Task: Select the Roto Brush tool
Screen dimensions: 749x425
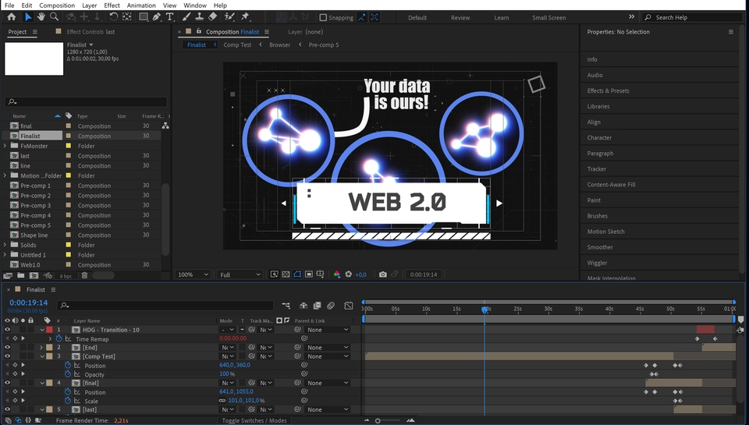Action: 229,17
